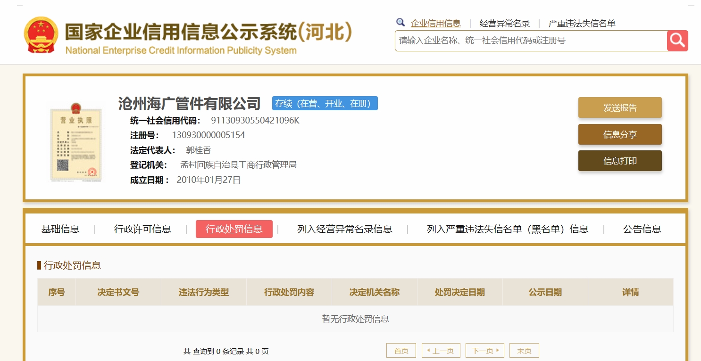701x361 pixels.
Task: Click the 违法行为类型 column header
Action: pos(204,292)
